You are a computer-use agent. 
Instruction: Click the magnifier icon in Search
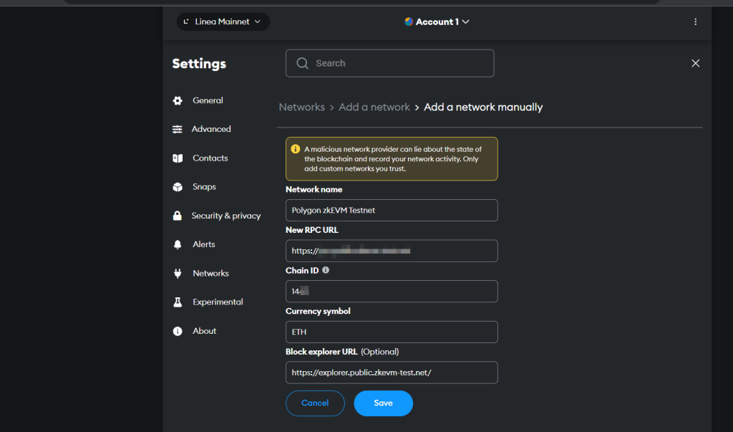coord(303,63)
